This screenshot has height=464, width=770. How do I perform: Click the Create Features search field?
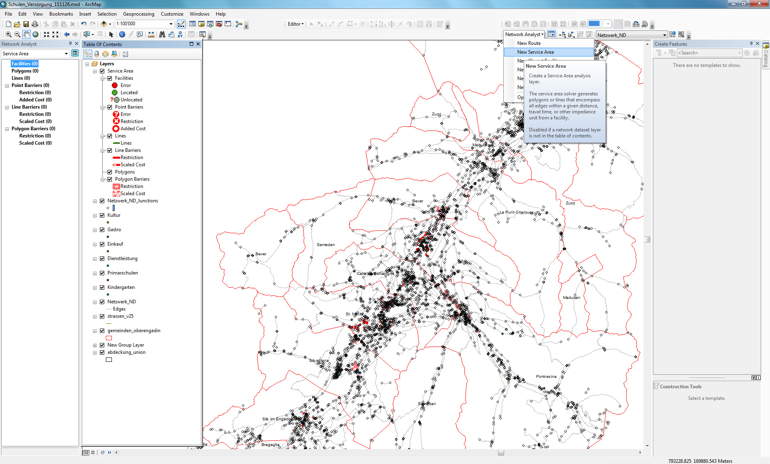707,53
